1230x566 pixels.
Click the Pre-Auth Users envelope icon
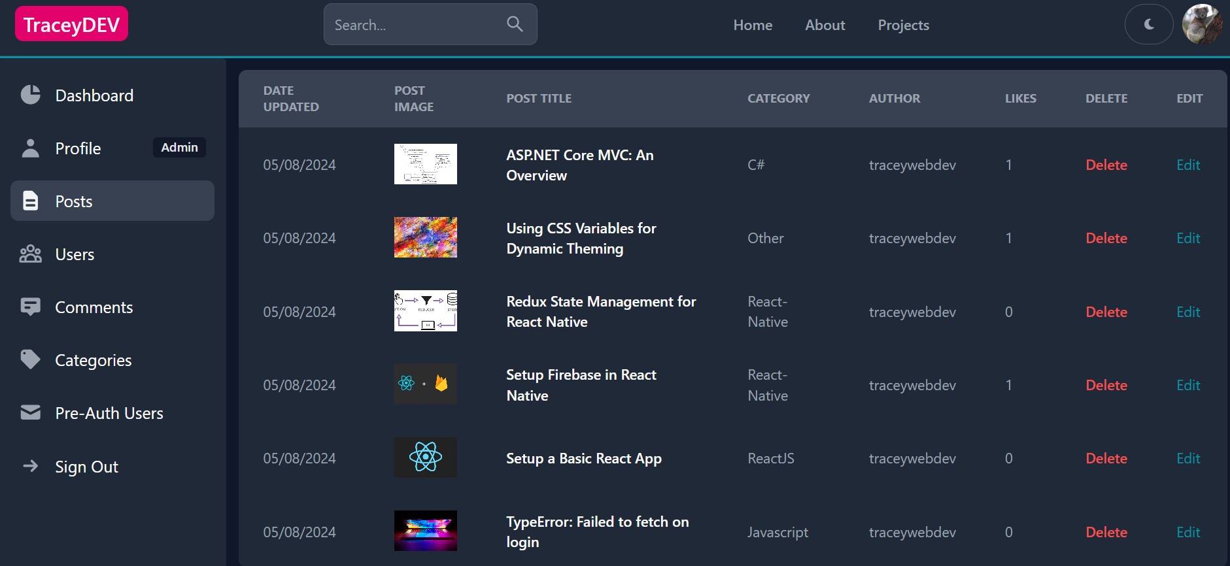click(30, 412)
